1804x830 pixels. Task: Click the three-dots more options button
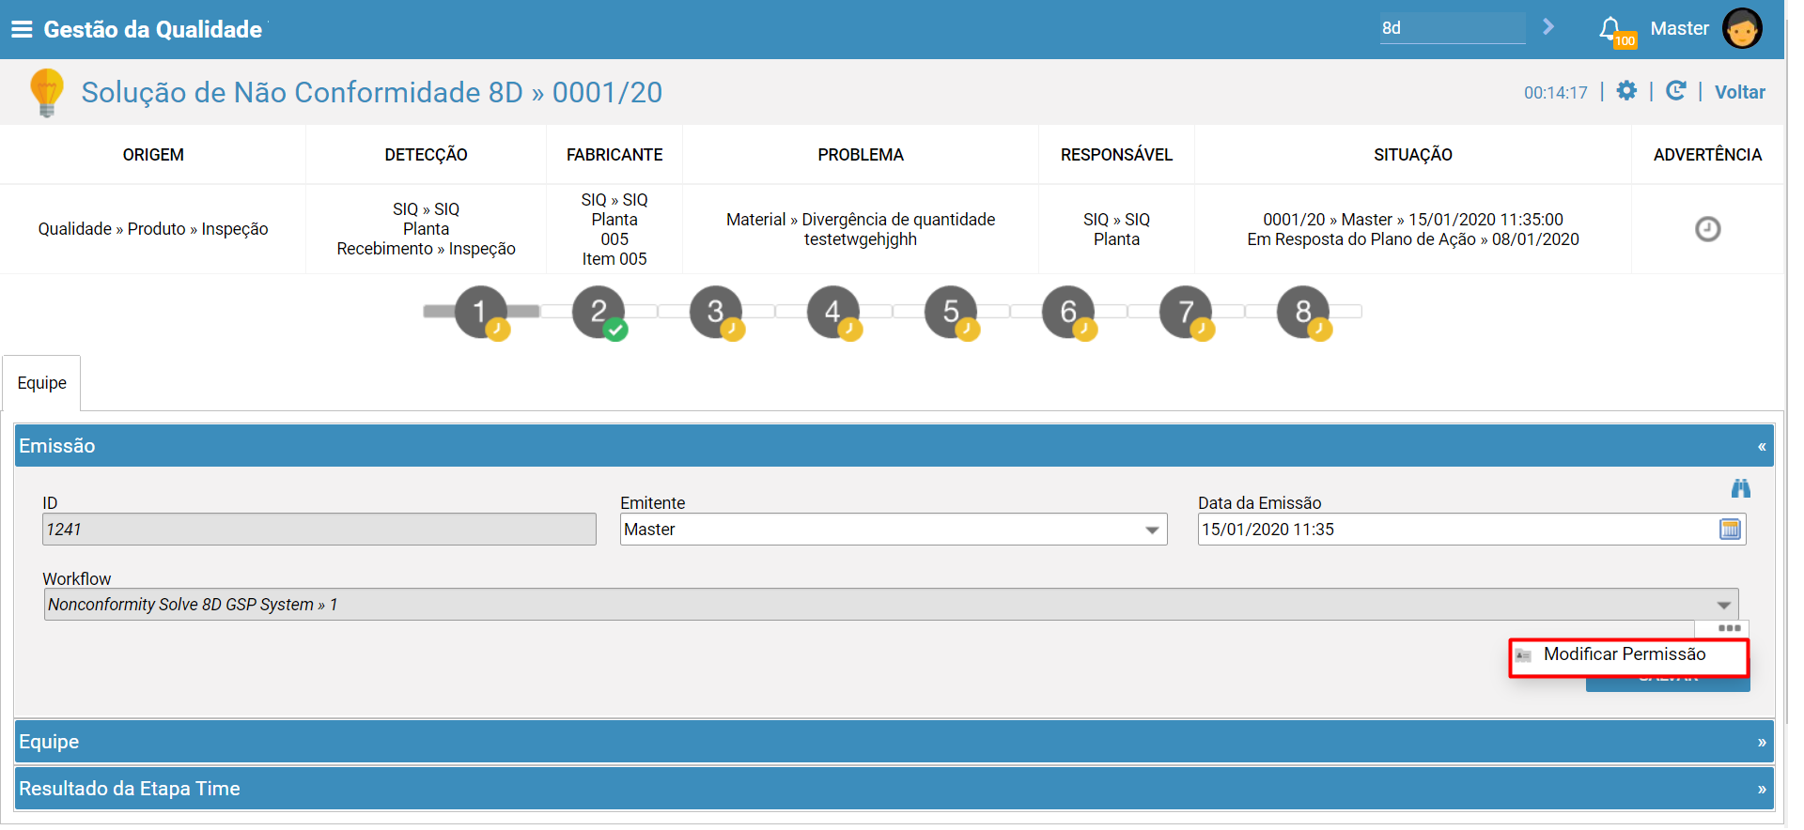(1729, 628)
